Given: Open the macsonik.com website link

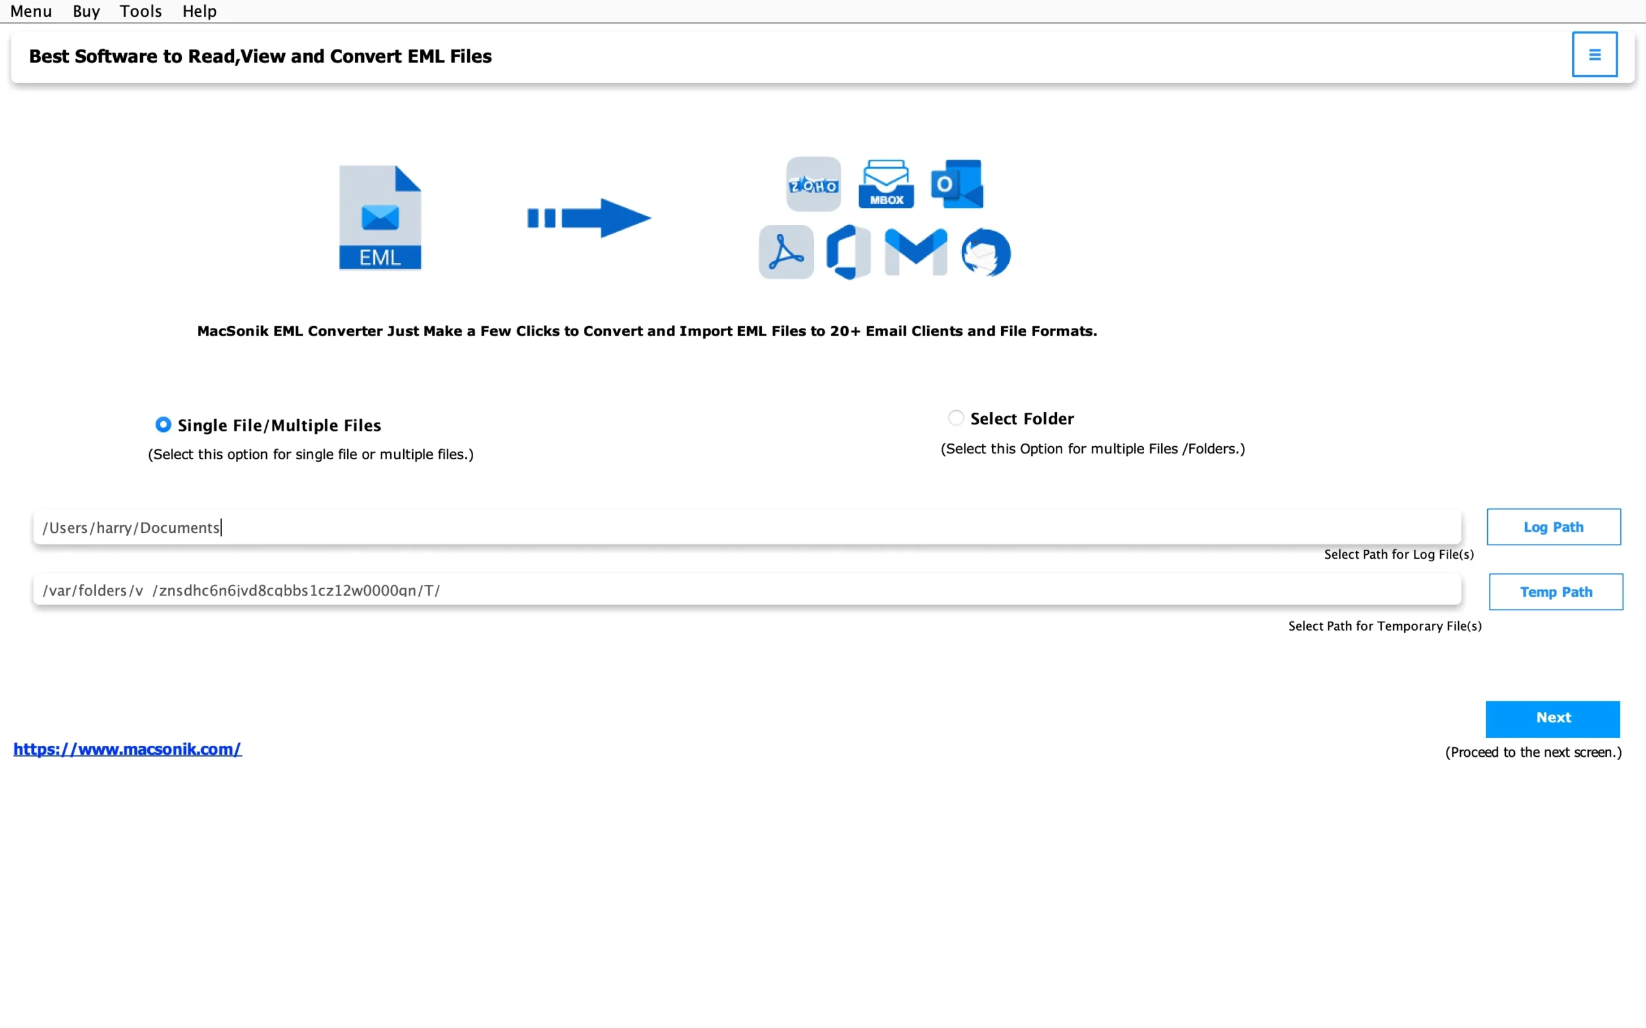Looking at the screenshot, I should (x=127, y=749).
